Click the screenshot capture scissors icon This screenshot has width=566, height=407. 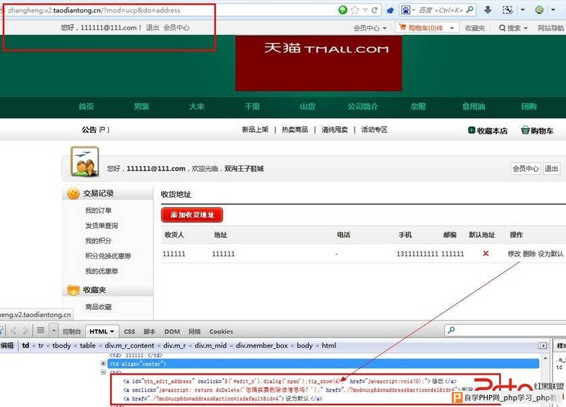click(507, 10)
